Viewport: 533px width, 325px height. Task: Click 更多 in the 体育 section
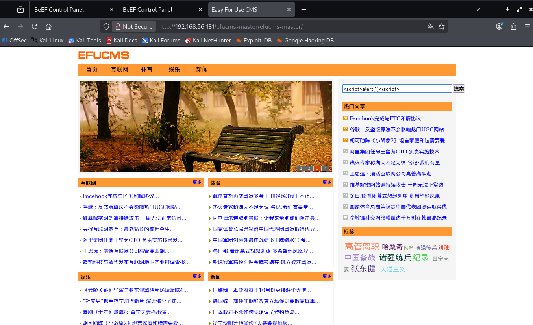tap(327, 182)
